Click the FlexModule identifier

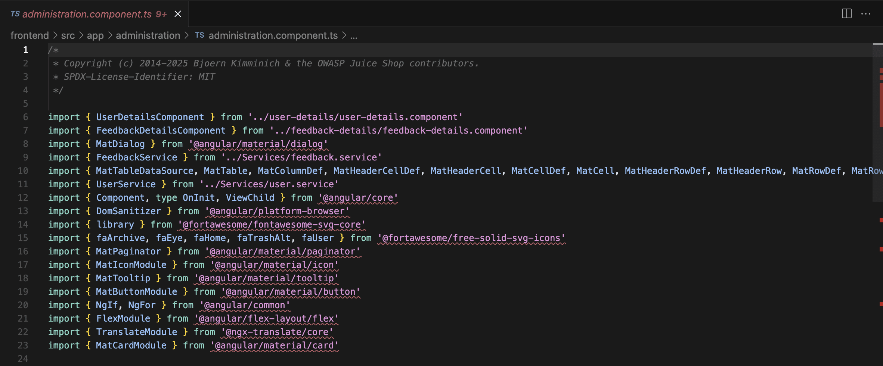point(123,319)
